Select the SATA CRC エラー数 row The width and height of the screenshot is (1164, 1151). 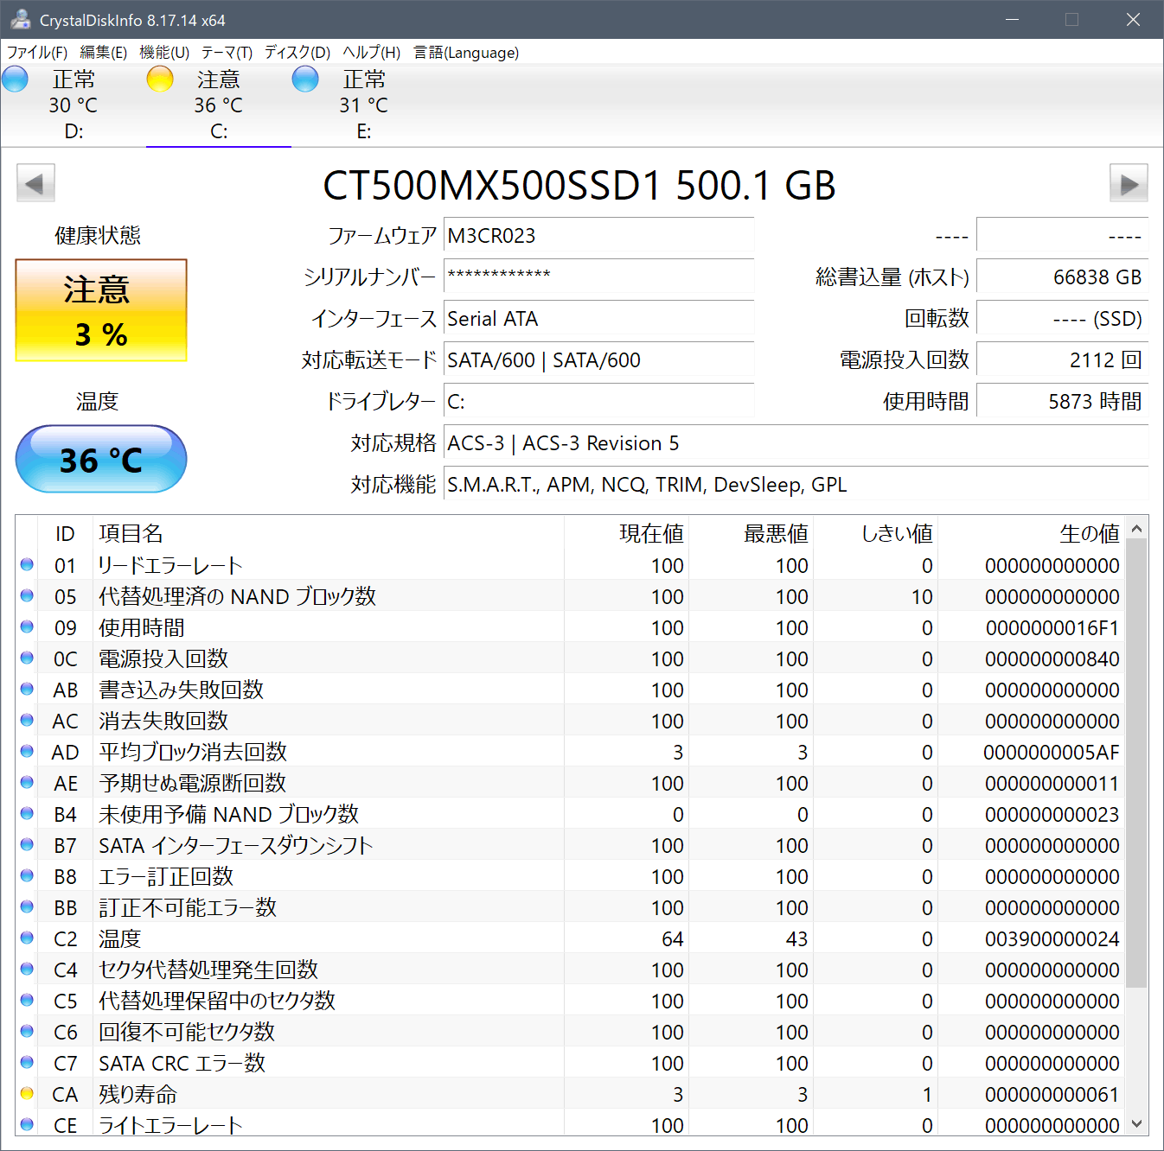tap(571, 1063)
